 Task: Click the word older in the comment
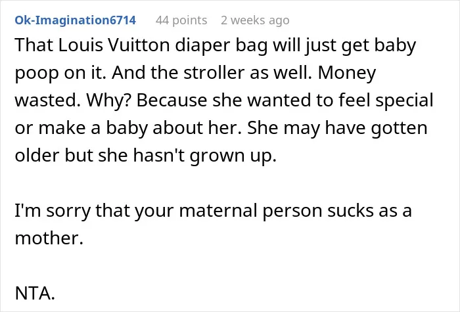click(x=37, y=155)
